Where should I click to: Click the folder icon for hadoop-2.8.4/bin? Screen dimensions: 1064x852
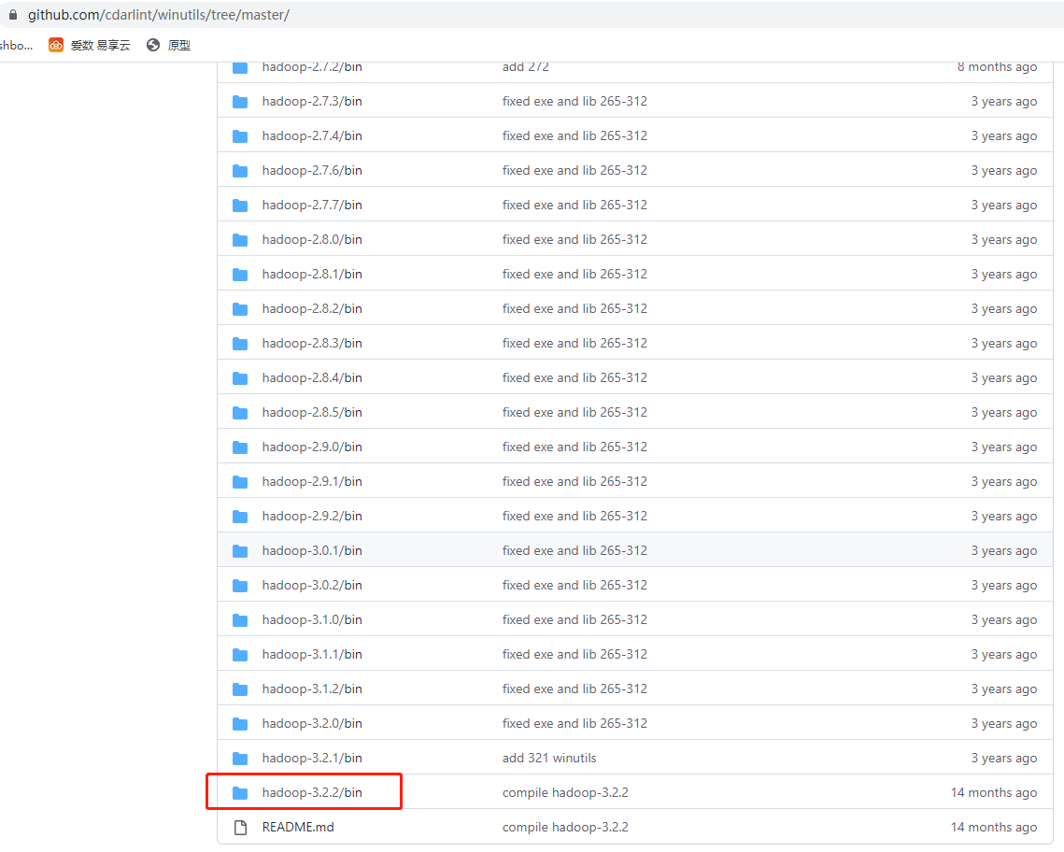(240, 378)
